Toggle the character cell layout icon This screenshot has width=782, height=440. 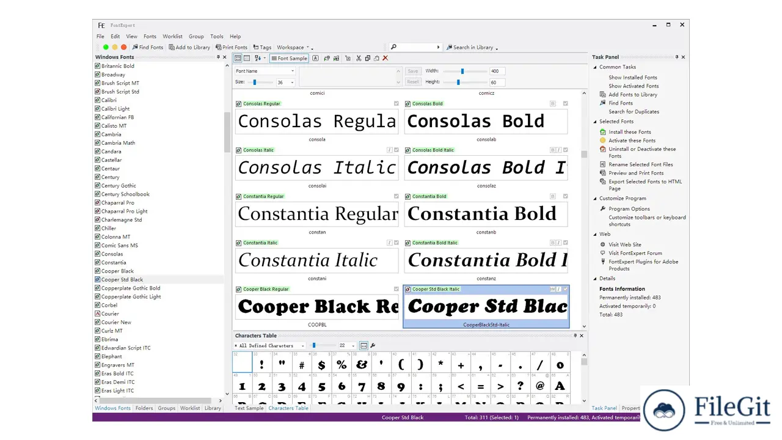(364, 345)
